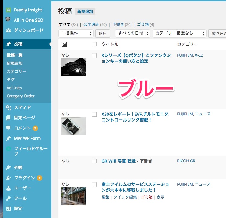Image resolution: width=226 pixels, height=218 pixels.
Task: Check the 富士フイルムのサービスステーション post checkbox
Action: click(94, 184)
